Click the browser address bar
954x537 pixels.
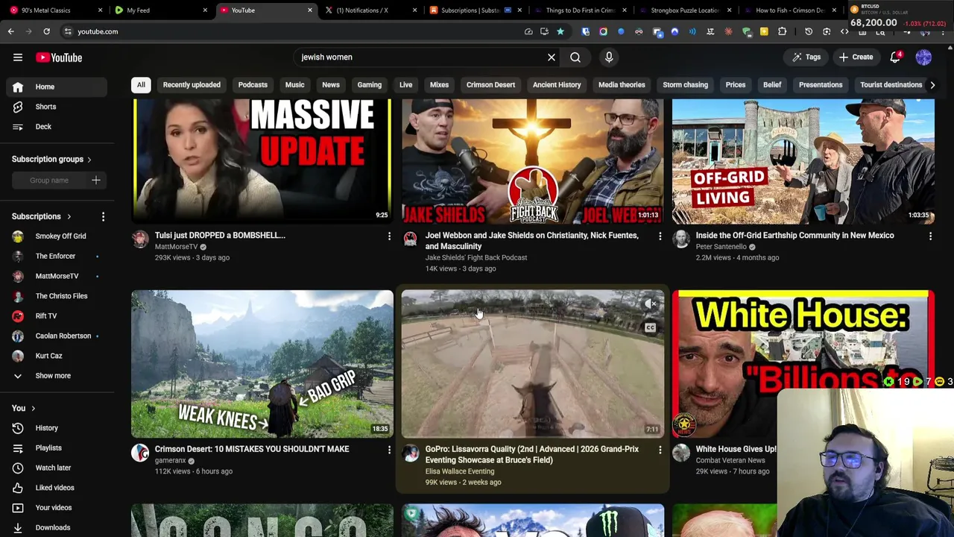[291, 31]
